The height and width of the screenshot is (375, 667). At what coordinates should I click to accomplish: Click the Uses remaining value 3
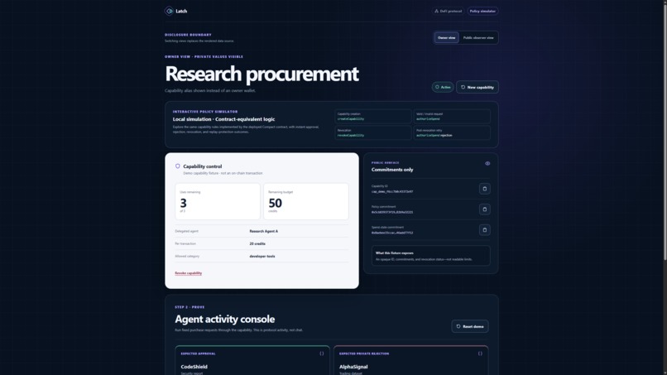point(184,203)
